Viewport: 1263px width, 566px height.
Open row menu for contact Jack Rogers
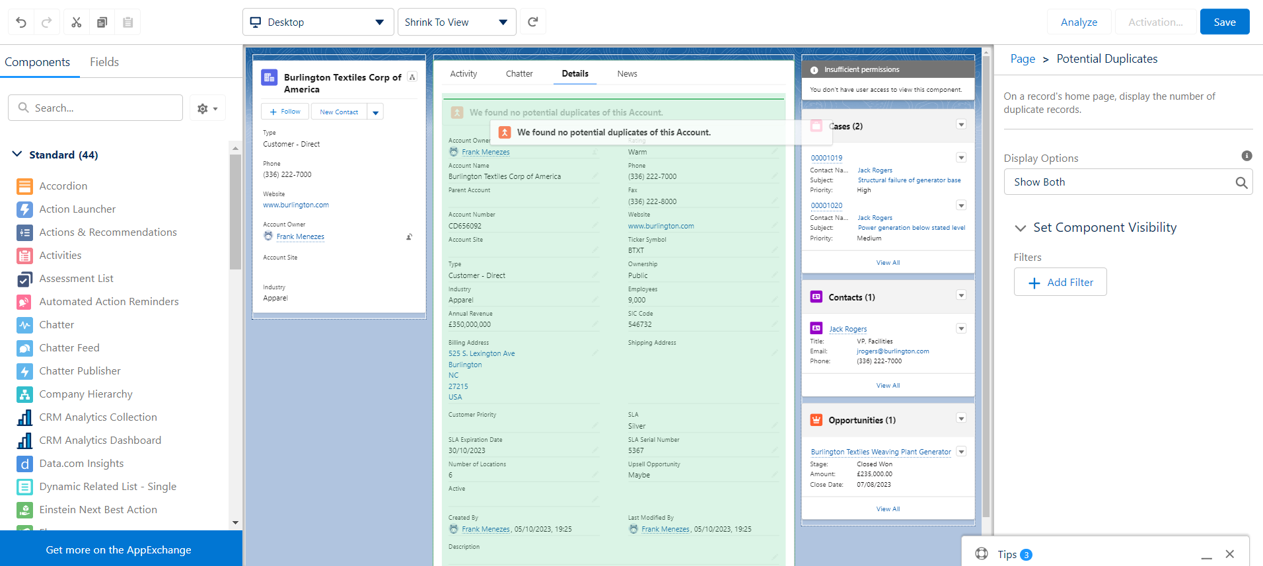click(x=961, y=328)
